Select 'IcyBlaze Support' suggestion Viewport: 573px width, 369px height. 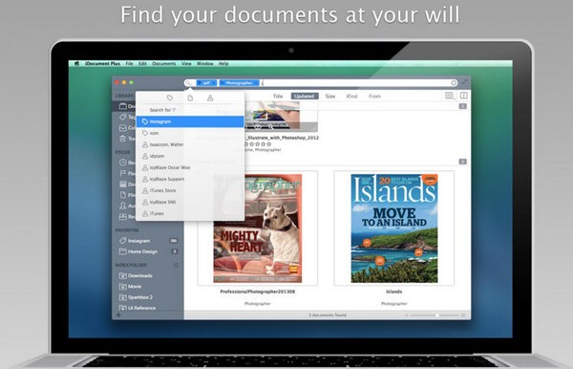[190, 179]
